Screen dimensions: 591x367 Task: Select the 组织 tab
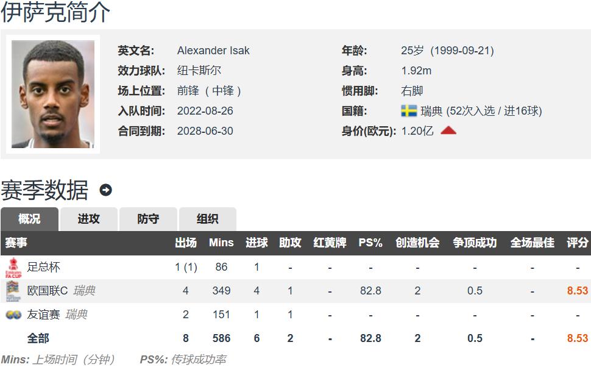pyautogui.click(x=207, y=219)
